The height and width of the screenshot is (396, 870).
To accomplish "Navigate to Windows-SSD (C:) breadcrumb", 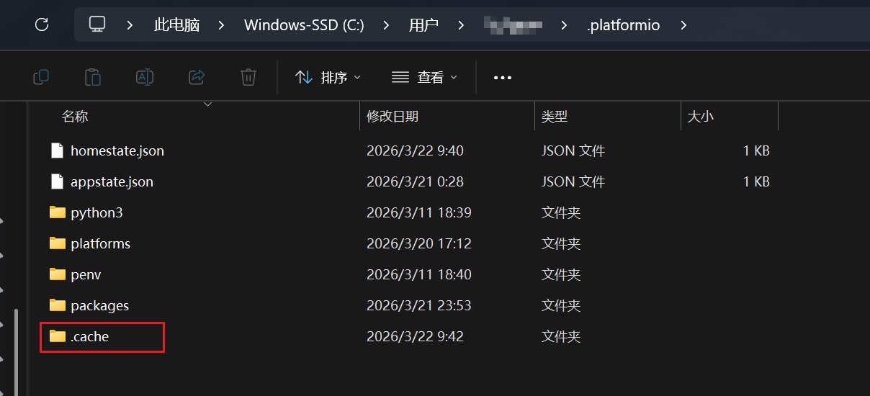I will click(304, 25).
